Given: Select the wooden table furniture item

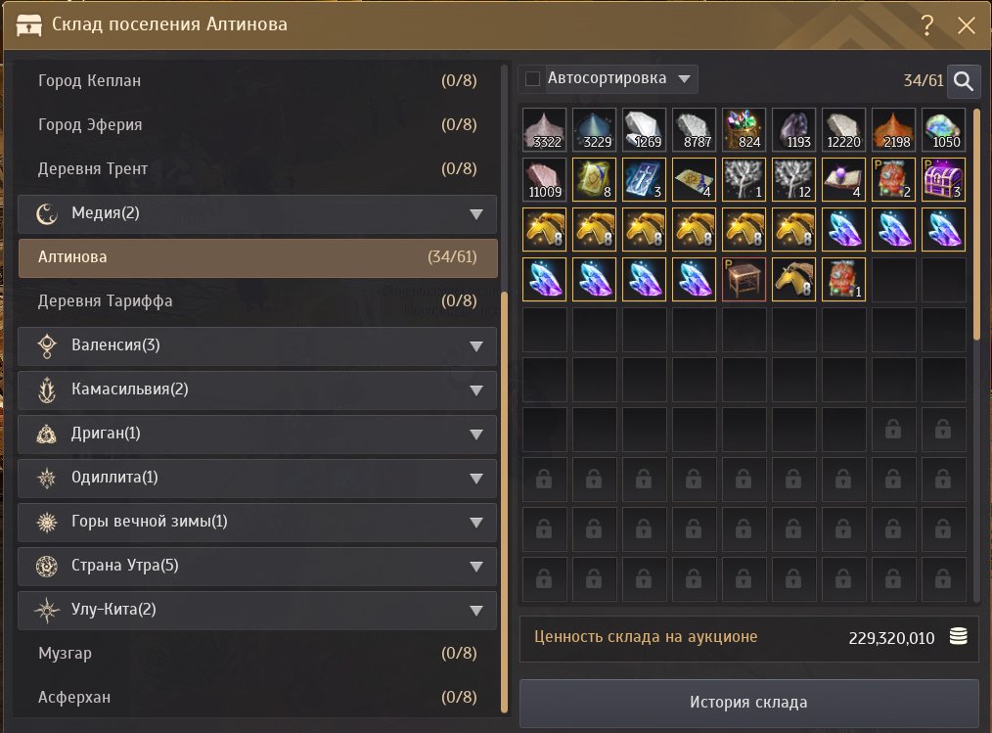Looking at the screenshot, I should click(x=744, y=279).
